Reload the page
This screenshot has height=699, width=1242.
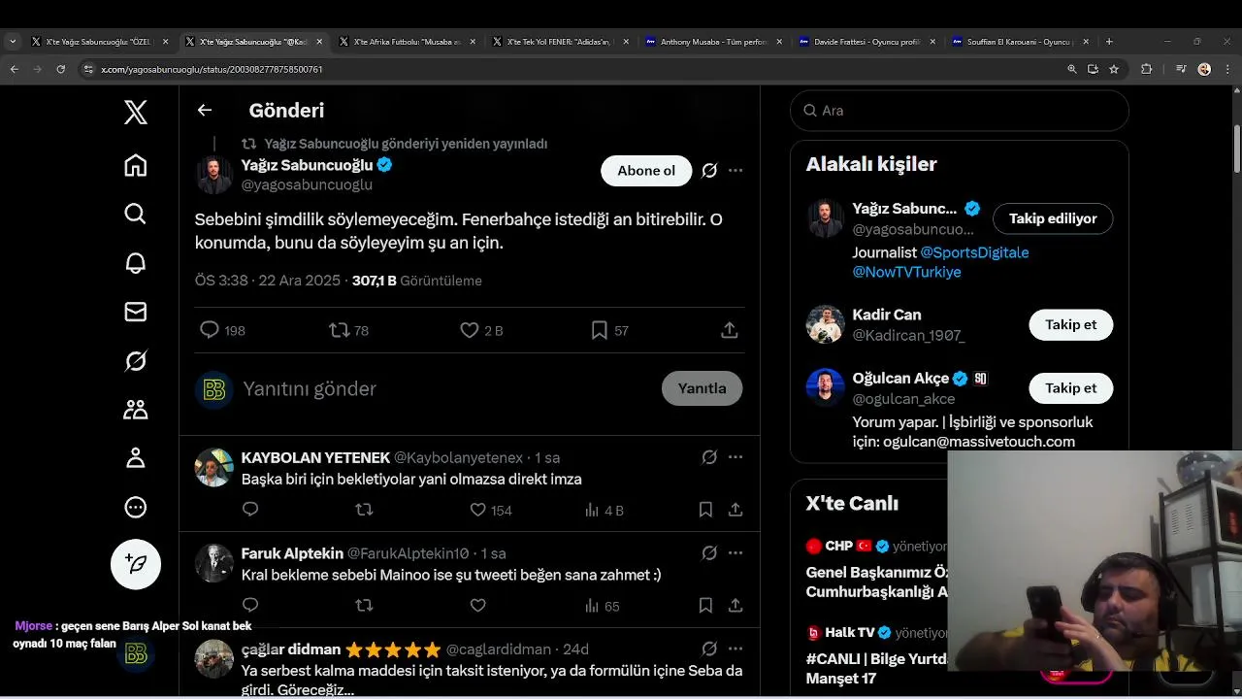tap(60, 69)
